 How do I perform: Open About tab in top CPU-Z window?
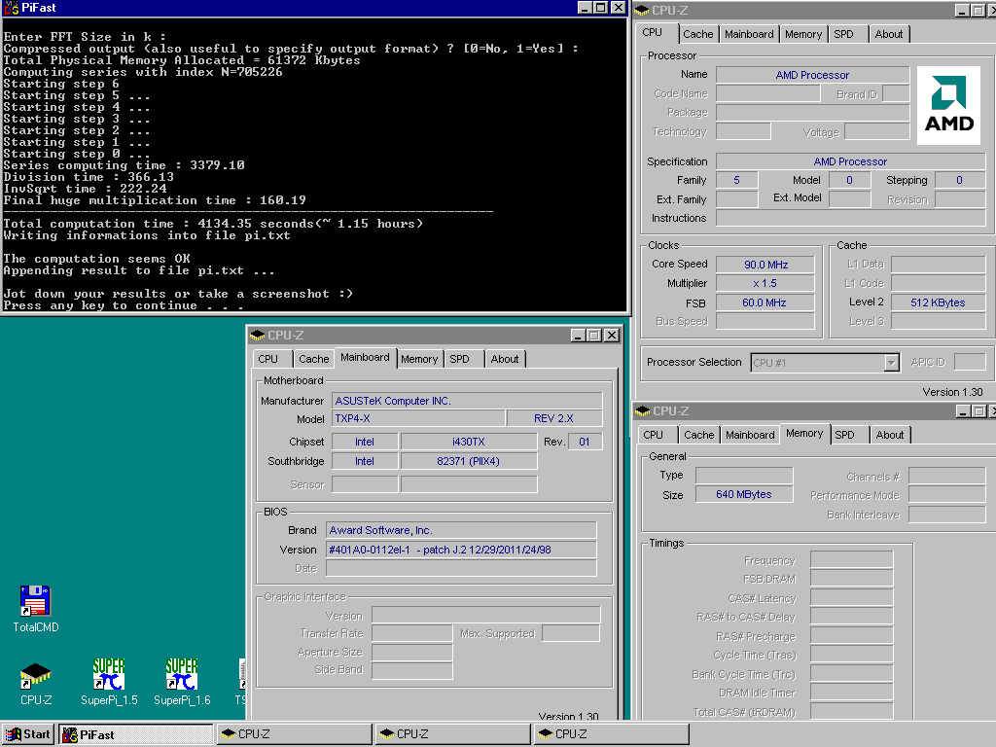pos(889,34)
